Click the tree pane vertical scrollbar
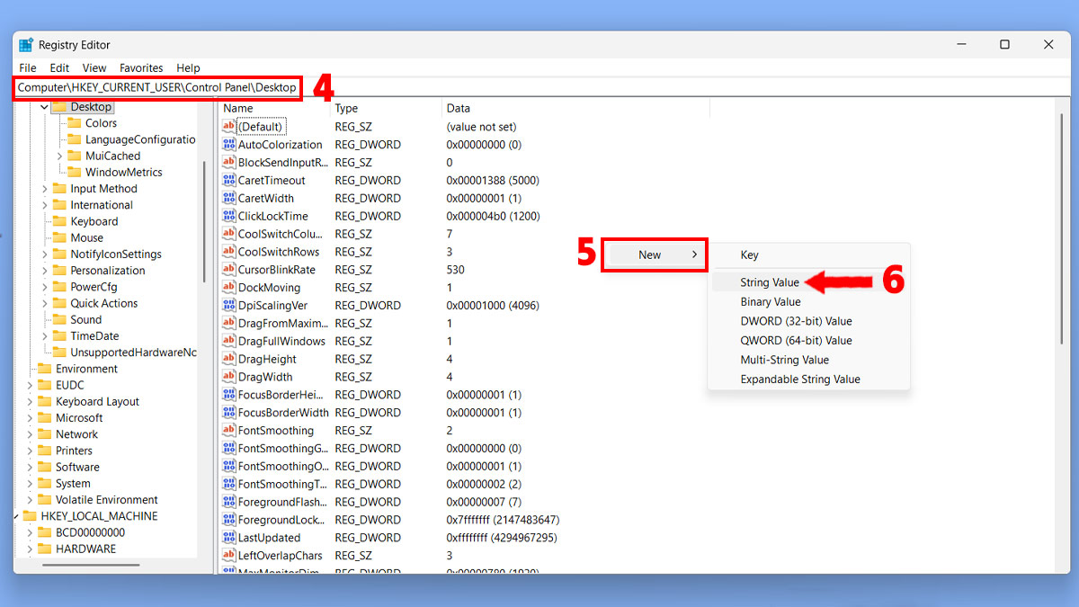This screenshot has height=607, width=1079. (x=204, y=220)
